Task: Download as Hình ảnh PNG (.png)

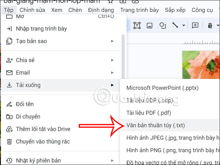Action: point(170,150)
